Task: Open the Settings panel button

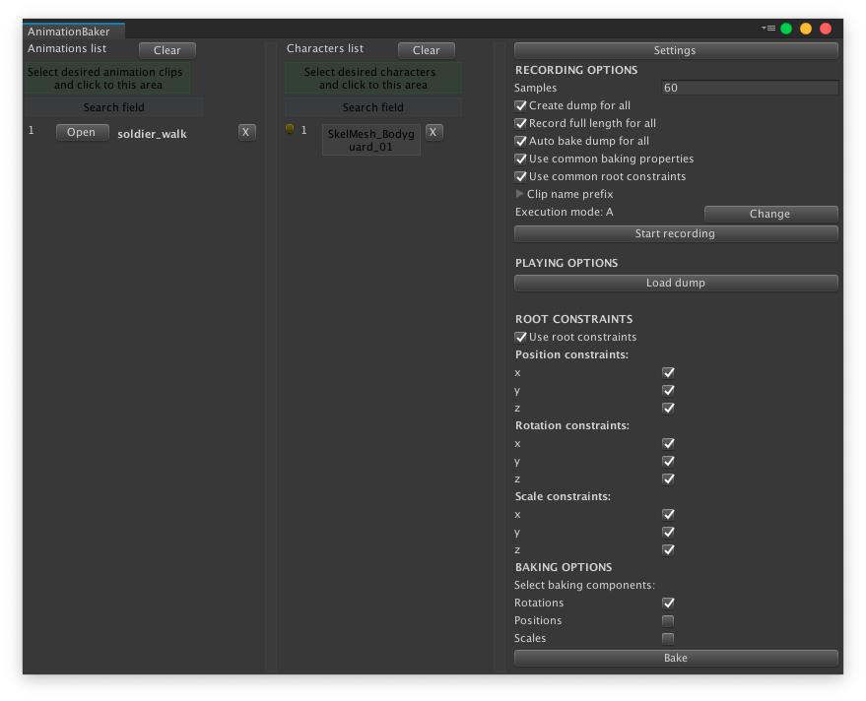Action: point(676,50)
